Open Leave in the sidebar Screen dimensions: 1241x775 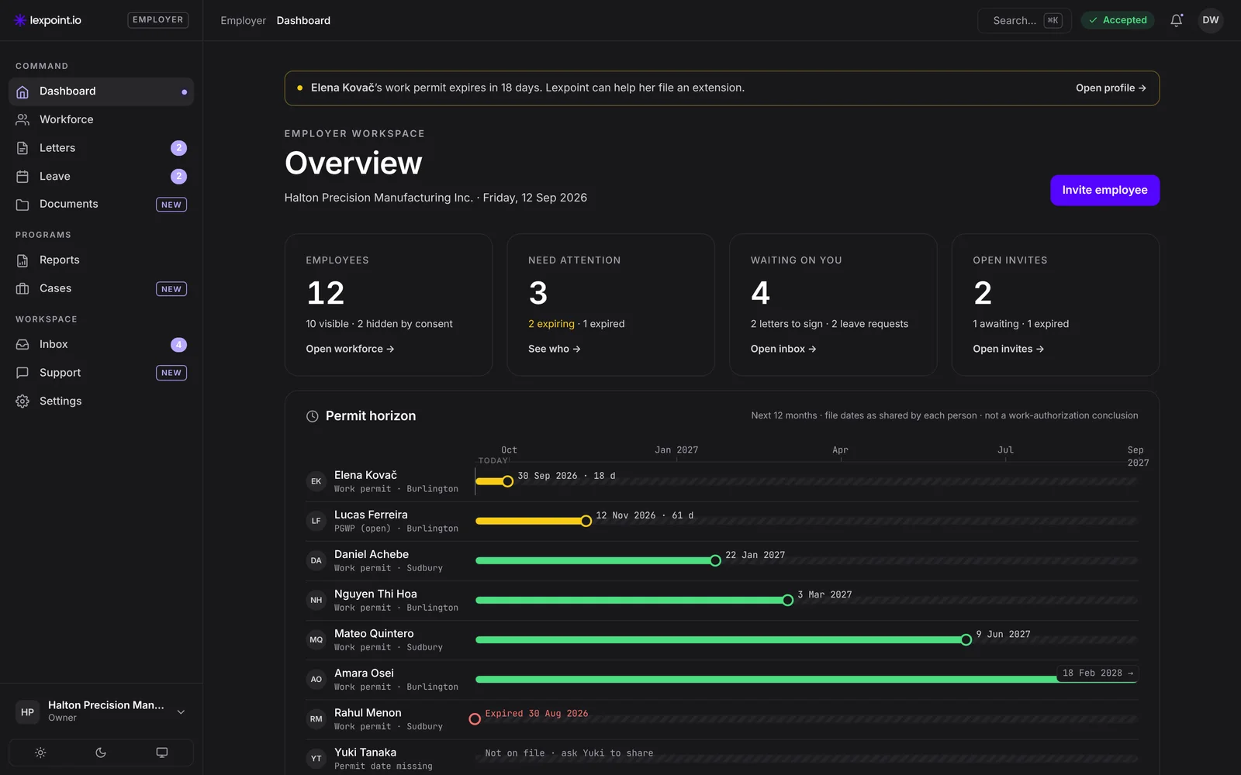tap(101, 177)
